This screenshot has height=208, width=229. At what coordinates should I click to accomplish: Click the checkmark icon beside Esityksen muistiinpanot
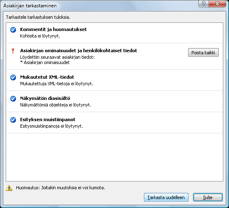(13, 120)
